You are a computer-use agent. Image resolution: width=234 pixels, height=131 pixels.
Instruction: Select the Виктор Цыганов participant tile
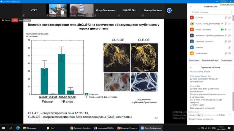[153, 10]
